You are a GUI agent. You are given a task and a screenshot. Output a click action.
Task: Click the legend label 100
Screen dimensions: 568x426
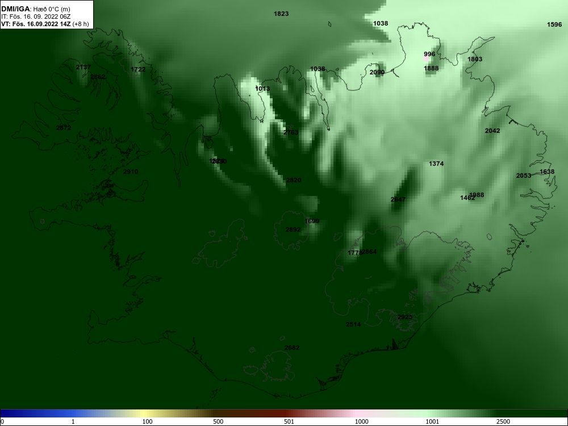pyautogui.click(x=147, y=421)
